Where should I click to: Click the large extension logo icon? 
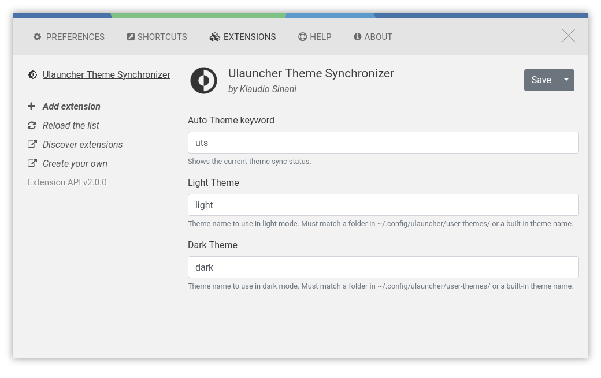(x=203, y=80)
